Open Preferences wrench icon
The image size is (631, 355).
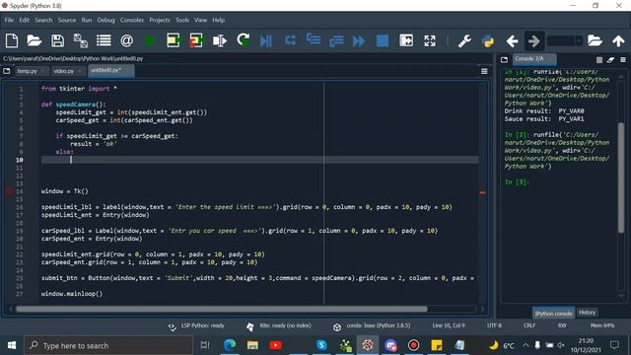[x=464, y=40]
